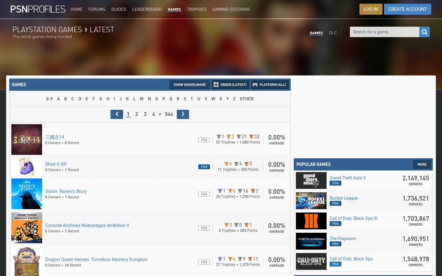Filter games by letter M
The height and width of the screenshot is (276, 442).
coord(142,99)
